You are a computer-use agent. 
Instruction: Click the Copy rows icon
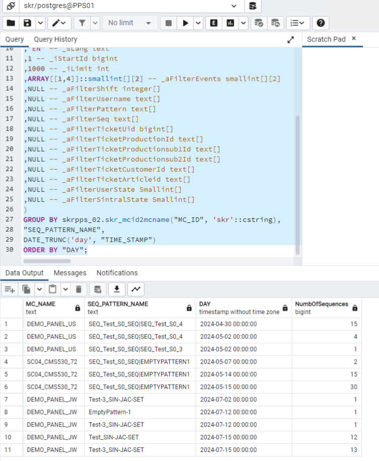coord(26,290)
